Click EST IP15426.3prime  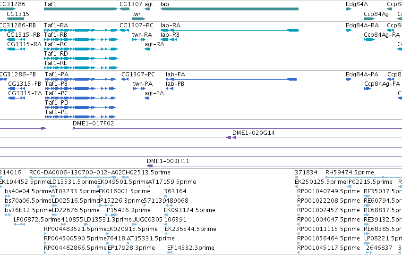pyautogui.click(x=128, y=210)
